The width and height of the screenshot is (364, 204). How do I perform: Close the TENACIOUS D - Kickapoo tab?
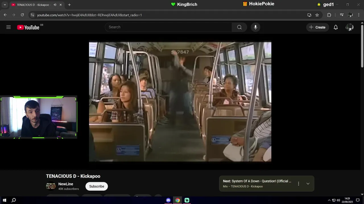[x=61, y=5]
